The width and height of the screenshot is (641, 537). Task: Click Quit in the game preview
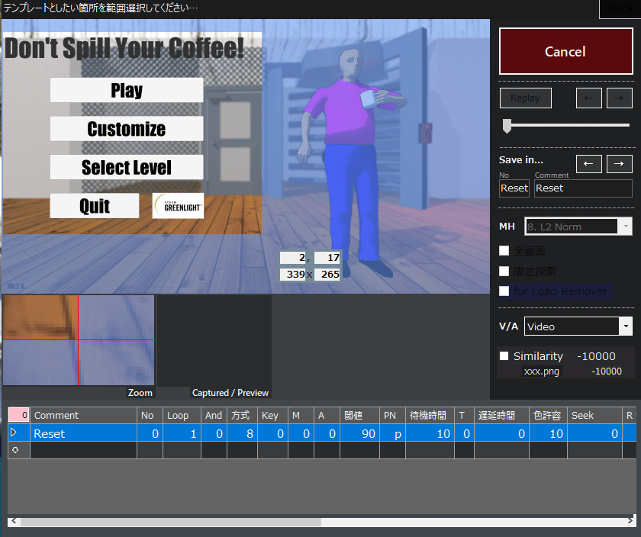[95, 205]
